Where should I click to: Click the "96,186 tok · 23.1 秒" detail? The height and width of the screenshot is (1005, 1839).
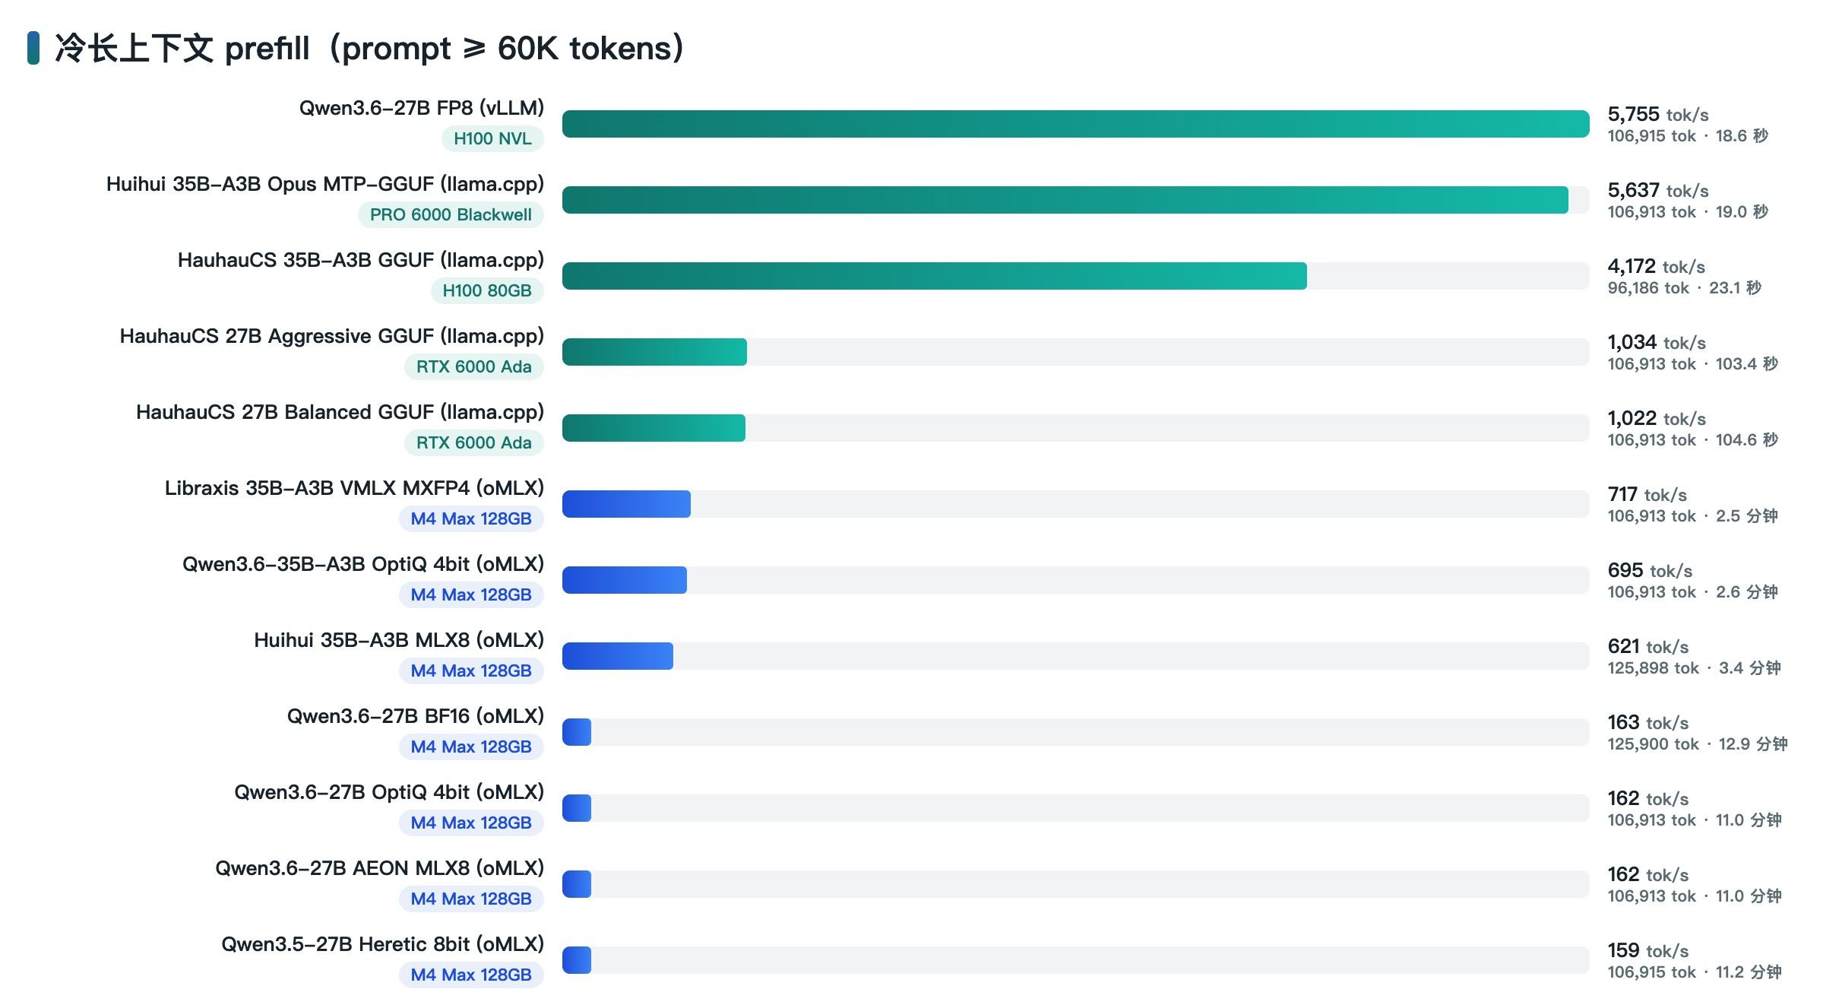click(1685, 288)
